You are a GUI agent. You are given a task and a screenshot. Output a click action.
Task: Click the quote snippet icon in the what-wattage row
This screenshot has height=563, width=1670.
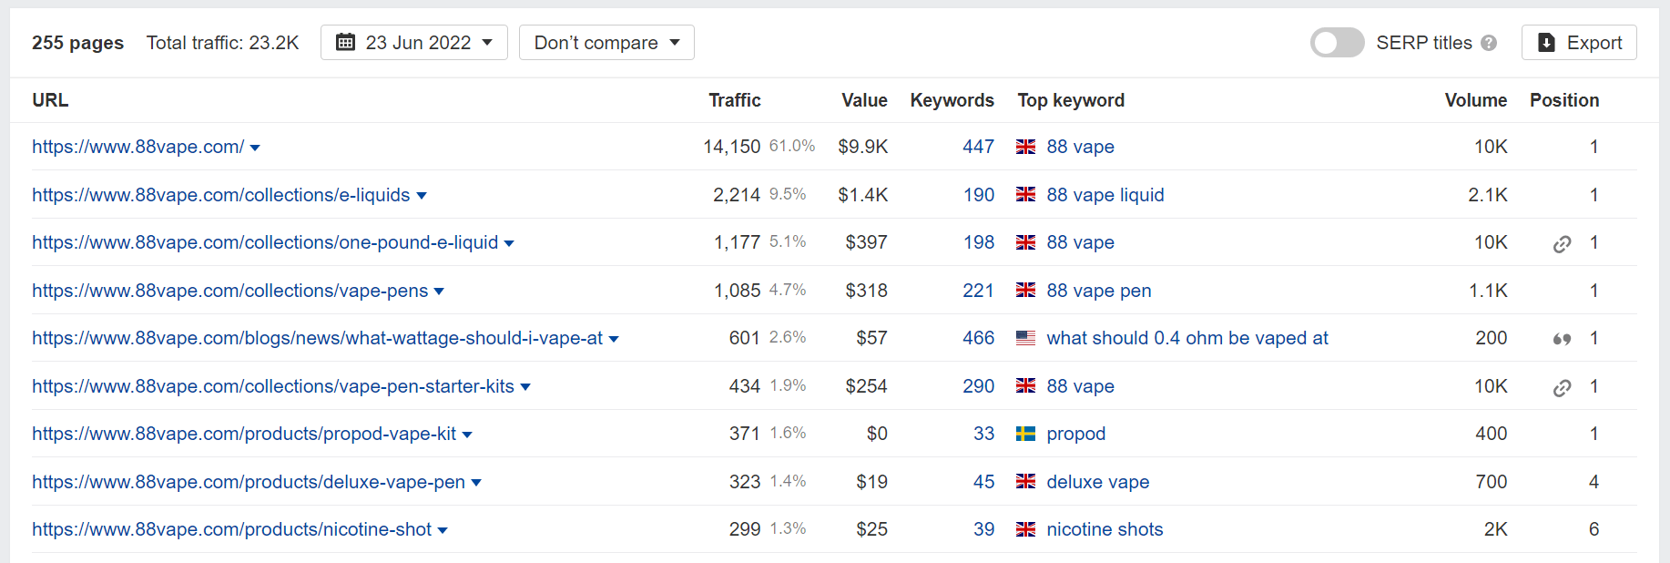point(1563,339)
